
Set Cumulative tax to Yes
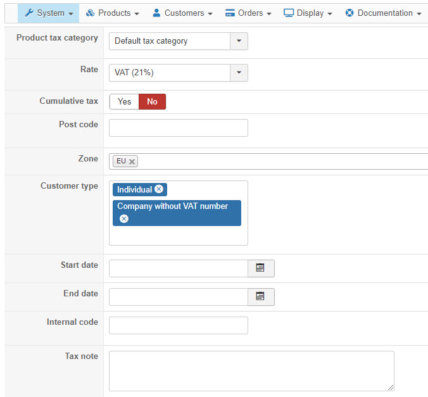coord(124,101)
